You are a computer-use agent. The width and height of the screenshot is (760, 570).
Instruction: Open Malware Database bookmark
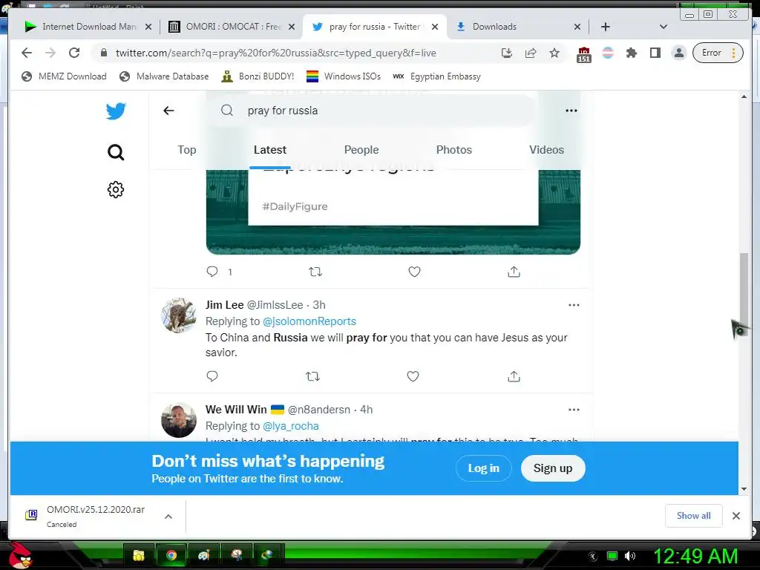(x=164, y=76)
